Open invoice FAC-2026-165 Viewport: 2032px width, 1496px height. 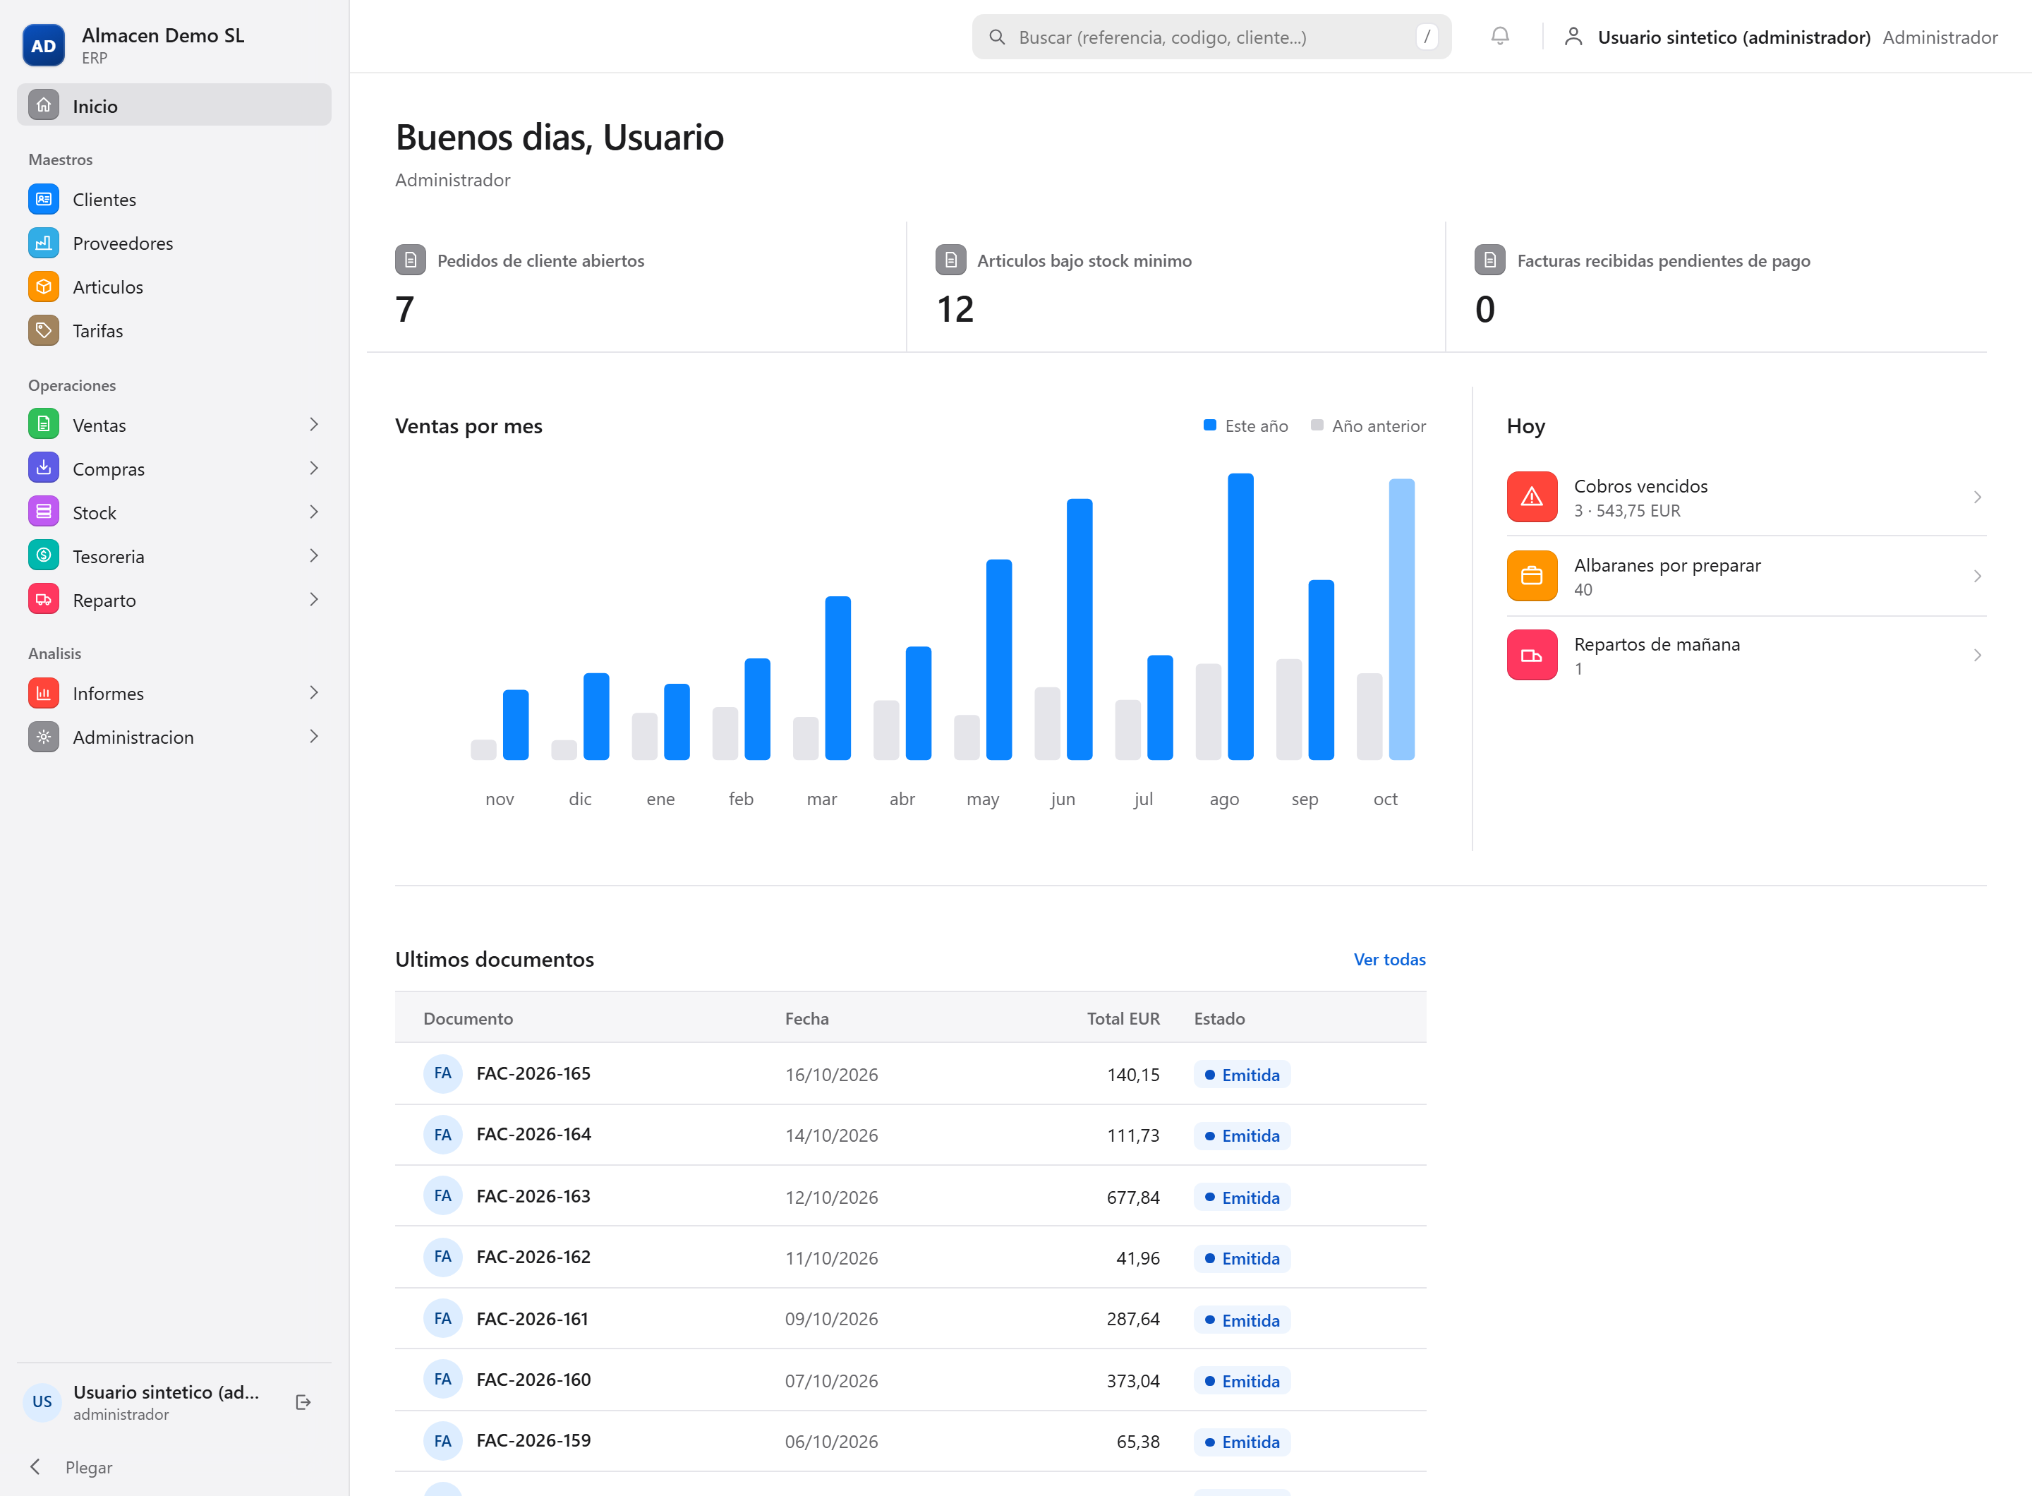pyautogui.click(x=533, y=1073)
